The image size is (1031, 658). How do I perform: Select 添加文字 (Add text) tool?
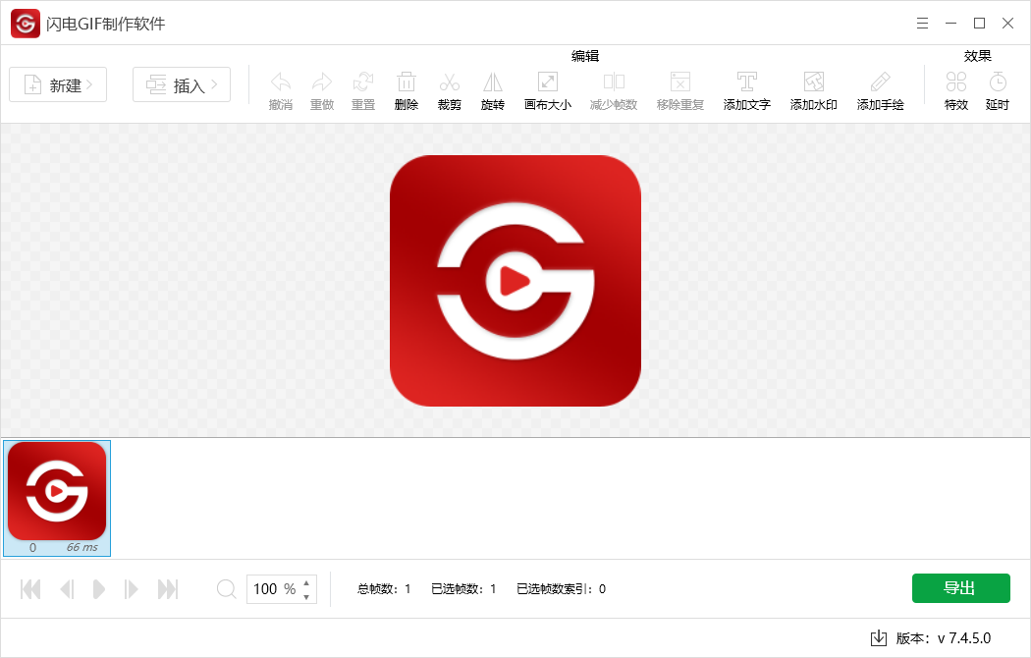(x=747, y=90)
